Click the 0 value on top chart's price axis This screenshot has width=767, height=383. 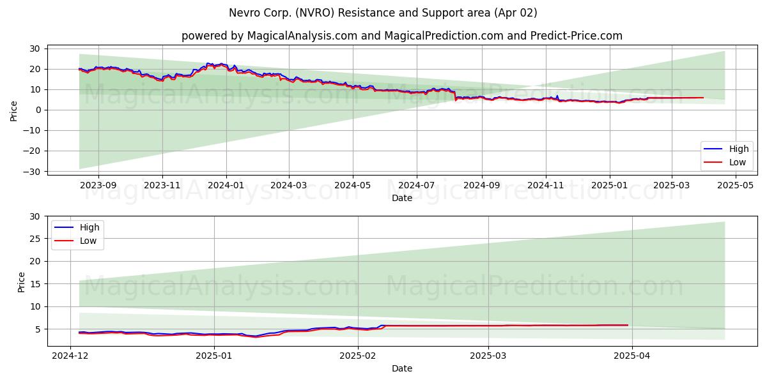pos(39,110)
